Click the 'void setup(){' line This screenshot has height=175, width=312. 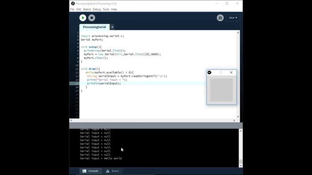91,47
